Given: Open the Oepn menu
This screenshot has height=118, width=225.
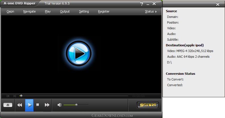Looking at the screenshot, I should tap(10, 11).
